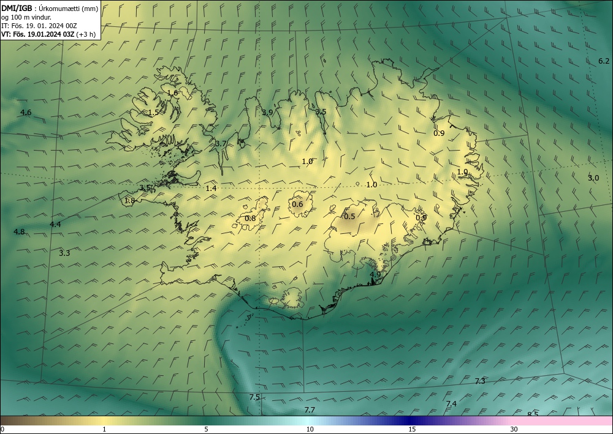Click the 1.6 value in the Westfjords
The image size is (613, 434).
(x=172, y=93)
